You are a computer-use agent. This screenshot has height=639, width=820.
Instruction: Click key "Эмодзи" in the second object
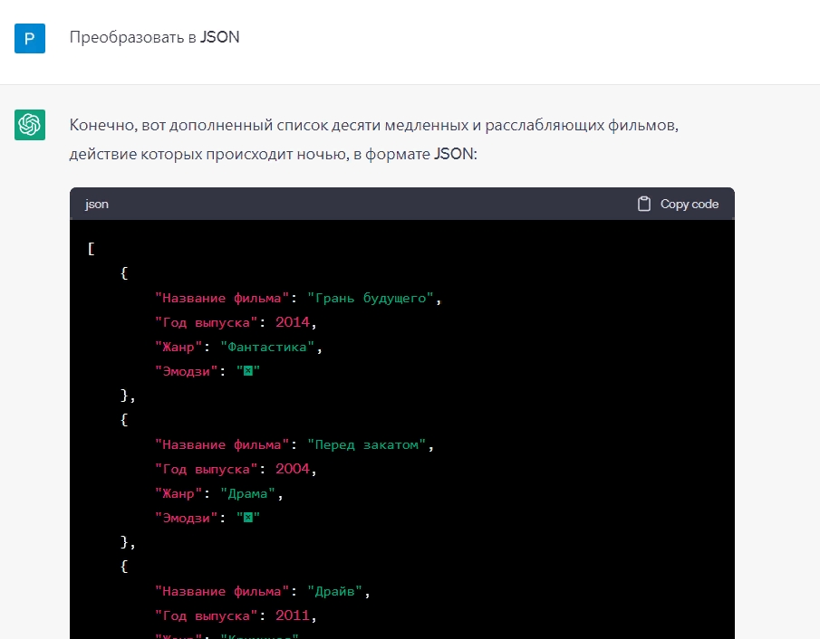click(186, 518)
